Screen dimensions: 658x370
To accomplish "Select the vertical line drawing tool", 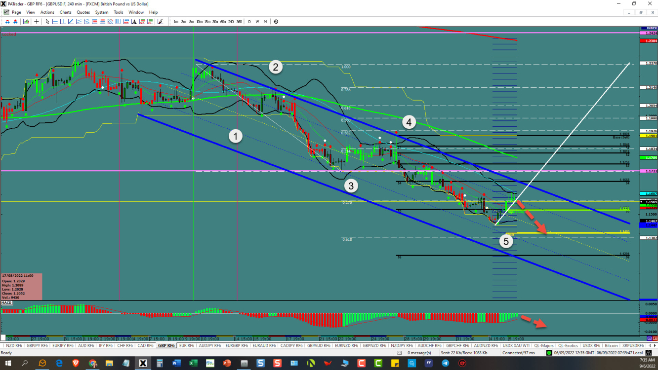I will [63, 21].
